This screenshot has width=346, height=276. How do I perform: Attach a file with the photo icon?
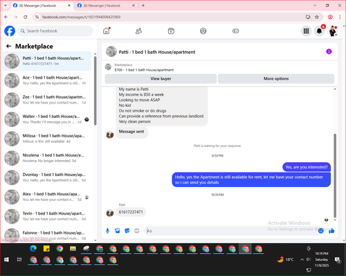[x=118, y=230]
